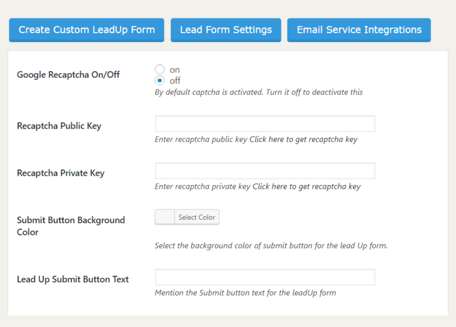The image size is (456, 327).
Task: Click the "Lead Up Submit Button Text" label
Action: [72, 280]
